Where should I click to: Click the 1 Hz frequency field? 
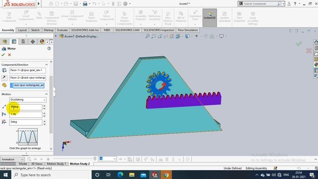25,114
